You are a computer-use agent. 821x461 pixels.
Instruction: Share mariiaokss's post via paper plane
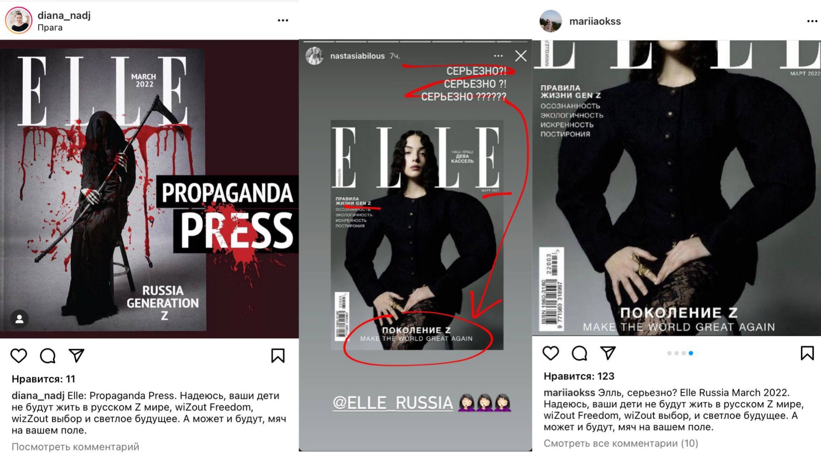(608, 353)
